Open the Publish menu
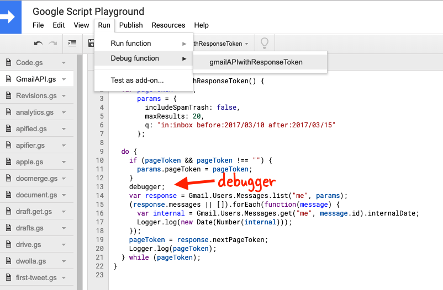This screenshot has height=290, width=443. tap(131, 25)
